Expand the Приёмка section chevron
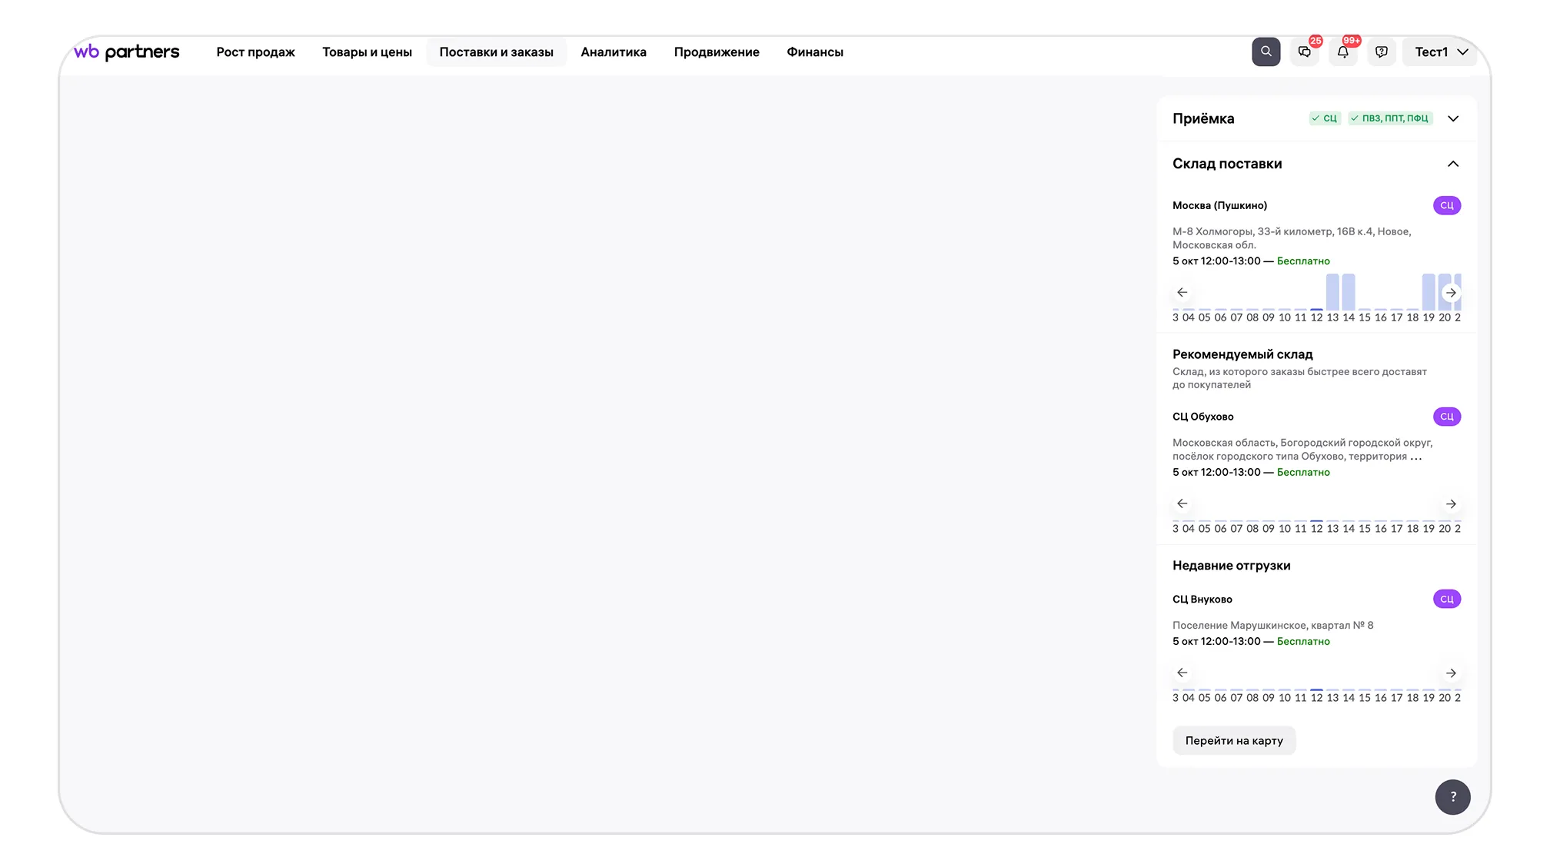1550x867 pixels. [x=1453, y=118]
